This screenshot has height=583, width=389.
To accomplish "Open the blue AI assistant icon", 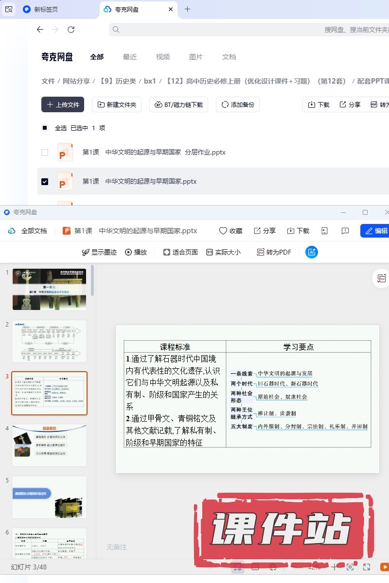I will 311,252.
